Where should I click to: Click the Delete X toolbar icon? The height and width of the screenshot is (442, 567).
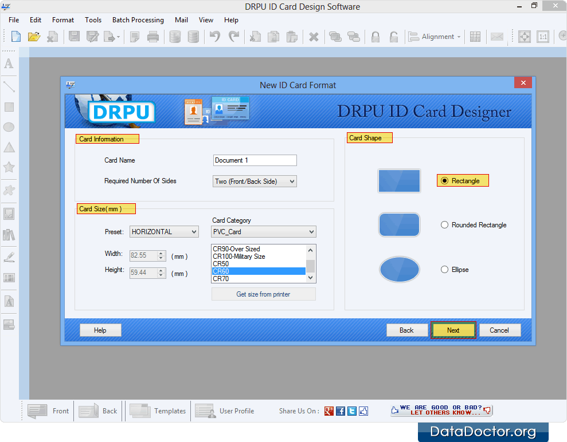point(314,37)
